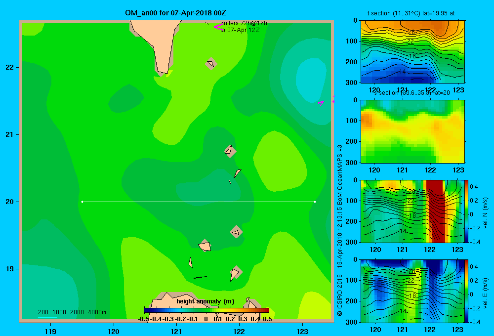Click the plot title 'OM_an00 for 07-Apr-2018 00Z'
Image resolution: width=494 pixels, height=336 pixels.
tap(175, 13)
